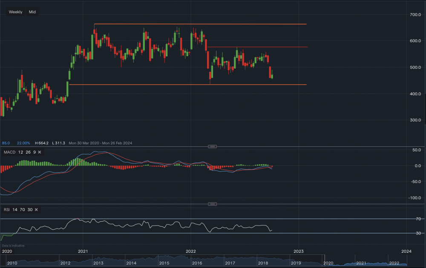
Task: Close the RSI indicator using its X icon
Action: pos(36,209)
